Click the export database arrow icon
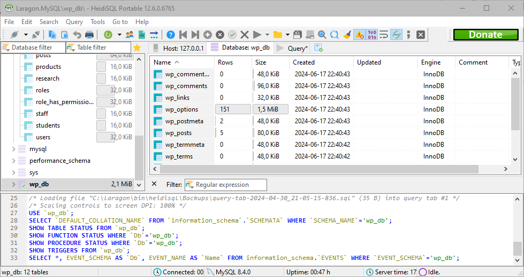The width and height of the screenshot is (524, 277). (154, 35)
